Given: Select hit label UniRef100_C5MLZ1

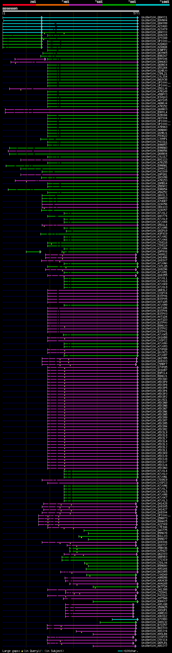Looking at the screenshot, I should 154,74.
